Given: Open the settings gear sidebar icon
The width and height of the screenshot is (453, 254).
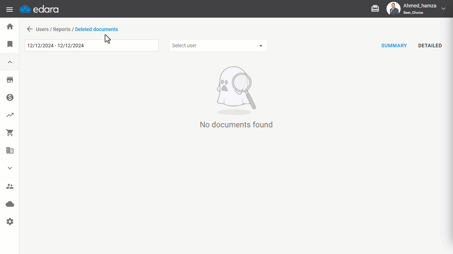Looking at the screenshot, I should point(10,222).
